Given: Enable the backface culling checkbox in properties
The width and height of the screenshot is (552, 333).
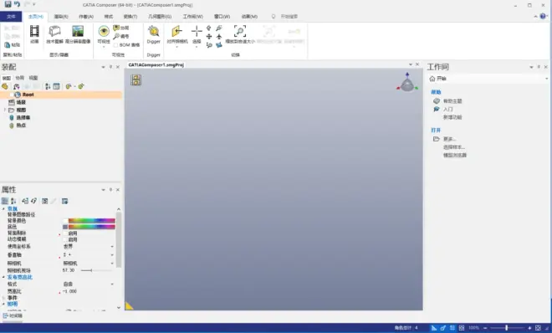Looking at the screenshot, I should click(65, 233).
